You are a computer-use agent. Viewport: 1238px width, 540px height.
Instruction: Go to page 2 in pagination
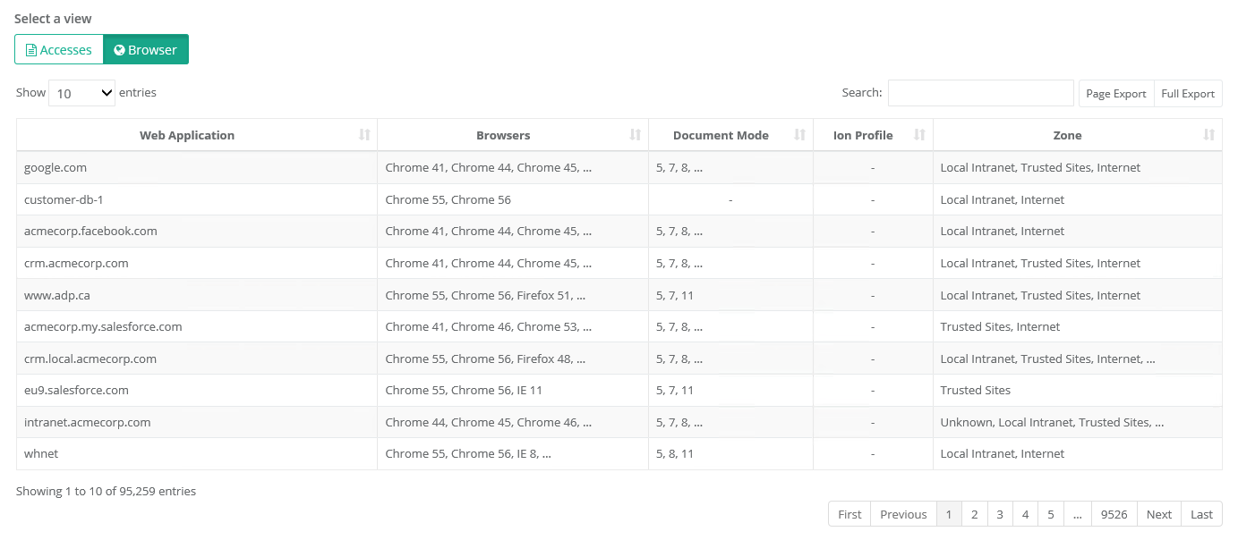click(975, 514)
